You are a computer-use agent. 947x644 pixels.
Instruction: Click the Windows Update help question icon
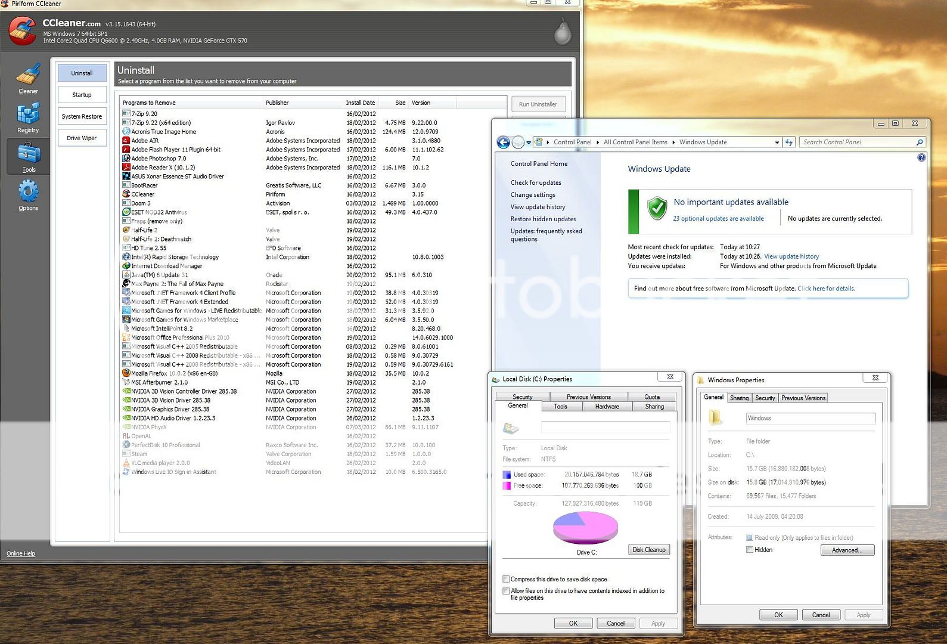coord(921,158)
